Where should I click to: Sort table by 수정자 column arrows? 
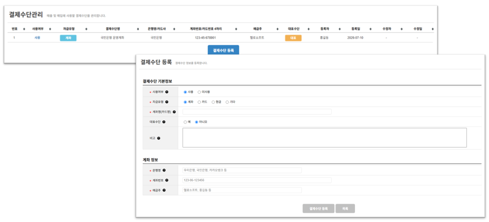[x=401, y=29]
